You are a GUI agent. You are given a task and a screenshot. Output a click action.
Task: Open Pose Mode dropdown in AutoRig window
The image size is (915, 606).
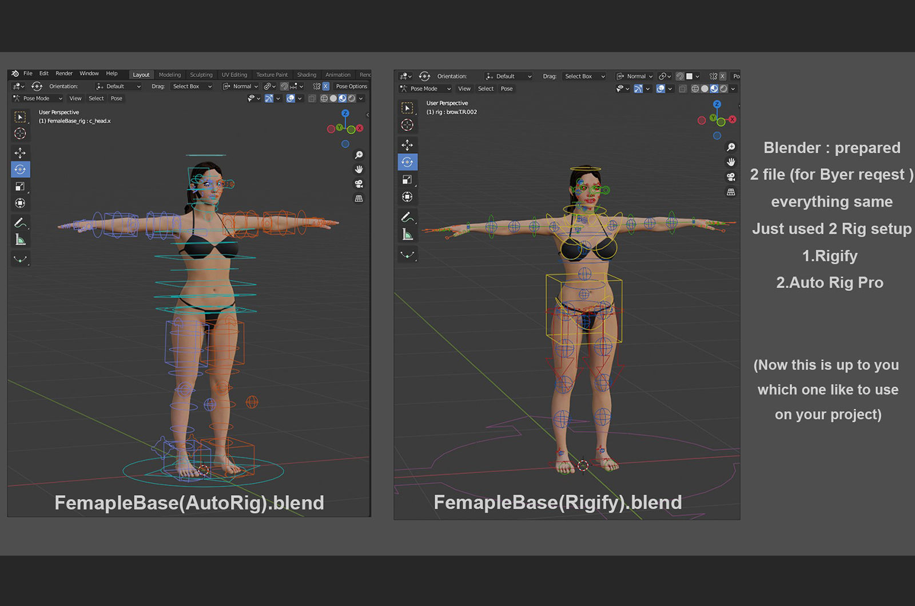coord(38,98)
